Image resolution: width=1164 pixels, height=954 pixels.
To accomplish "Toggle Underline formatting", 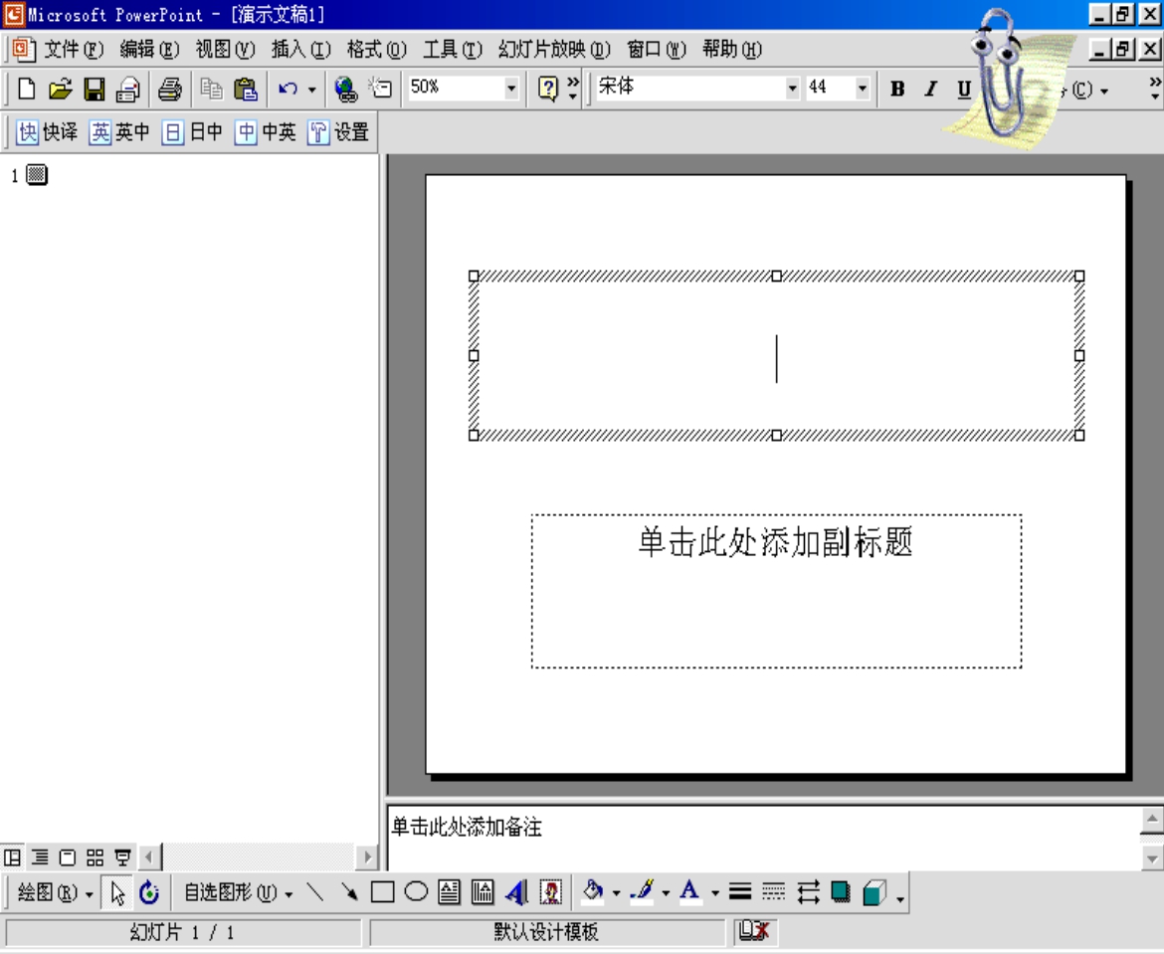I will pyautogui.click(x=964, y=90).
